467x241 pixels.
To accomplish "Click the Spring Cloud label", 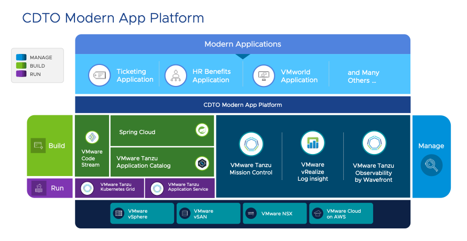I will 137,132.
